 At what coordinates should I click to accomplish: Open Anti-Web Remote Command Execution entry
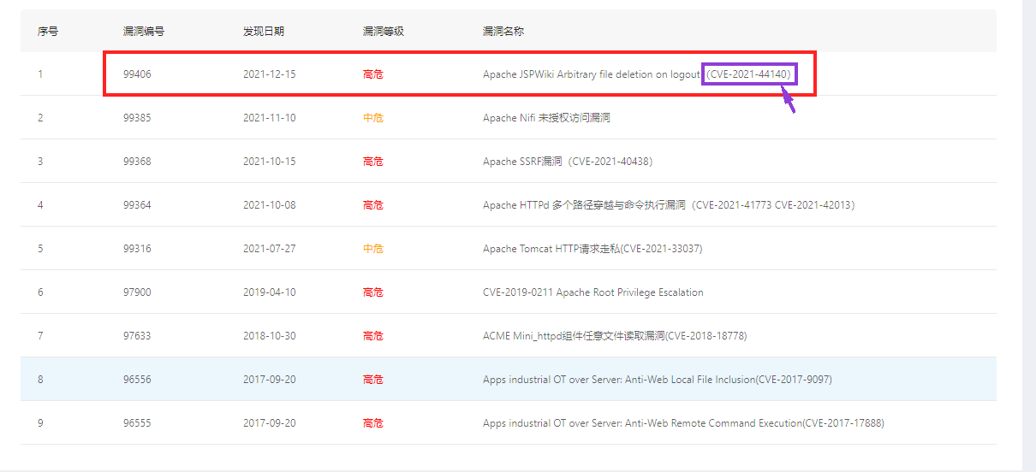click(683, 423)
